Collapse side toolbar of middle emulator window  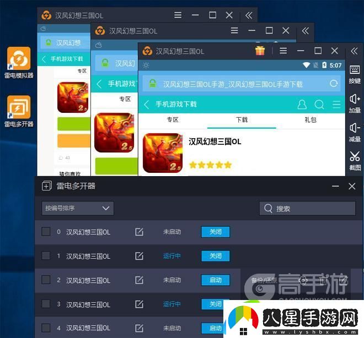coord(305,31)
